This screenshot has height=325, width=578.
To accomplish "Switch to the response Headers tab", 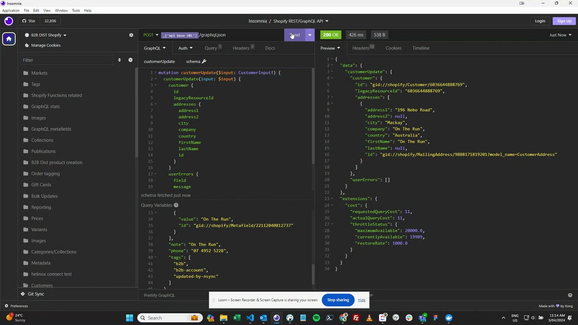I will coord(363,48).
